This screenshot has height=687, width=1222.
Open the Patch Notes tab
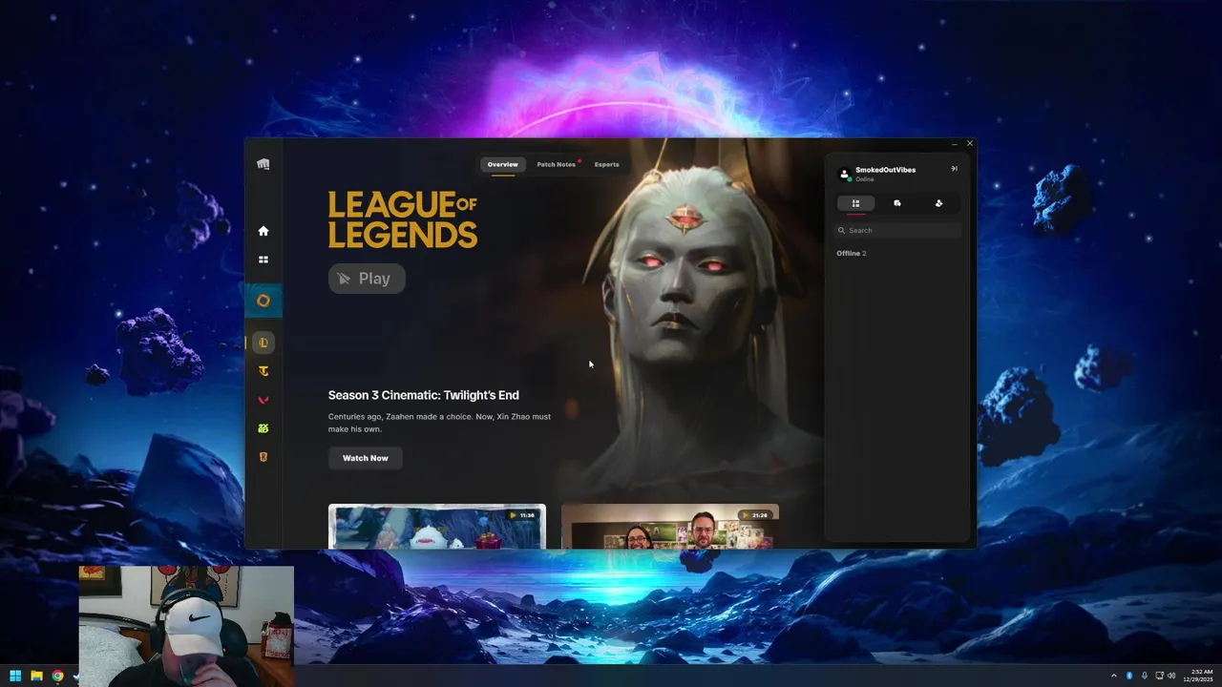click(556, 164)
